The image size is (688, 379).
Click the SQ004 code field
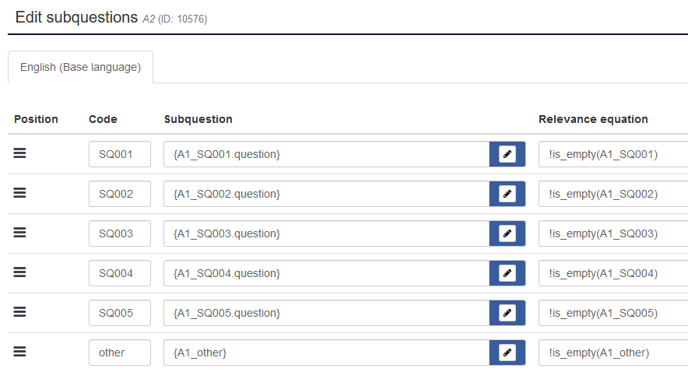[x=119, y=273]
